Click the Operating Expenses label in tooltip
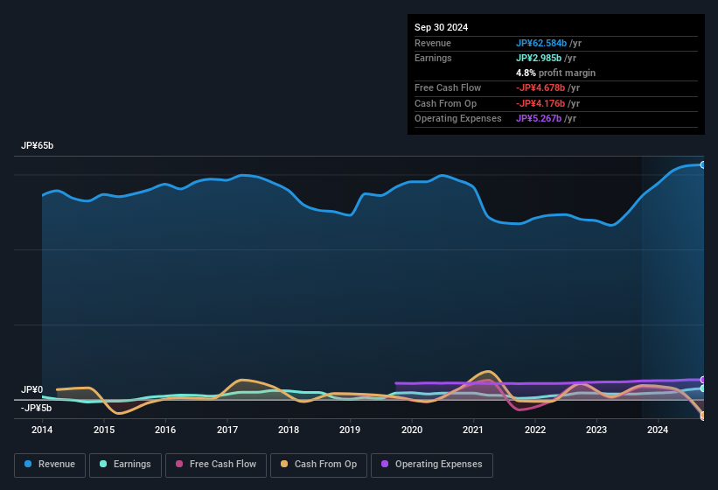This screenshot has height=490, width=718. click(458, 119)
